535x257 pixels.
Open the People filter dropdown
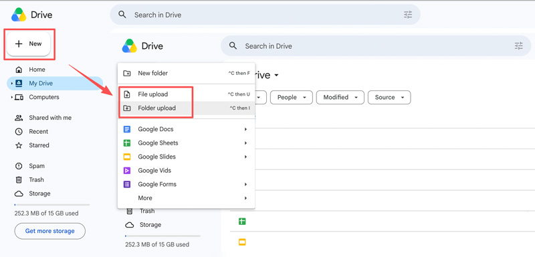292,98
